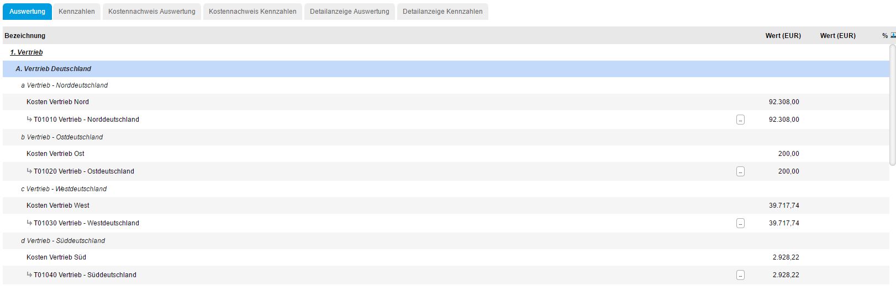
Task: Click the blue icon beside the % header
Action: (x=893, y=35)
